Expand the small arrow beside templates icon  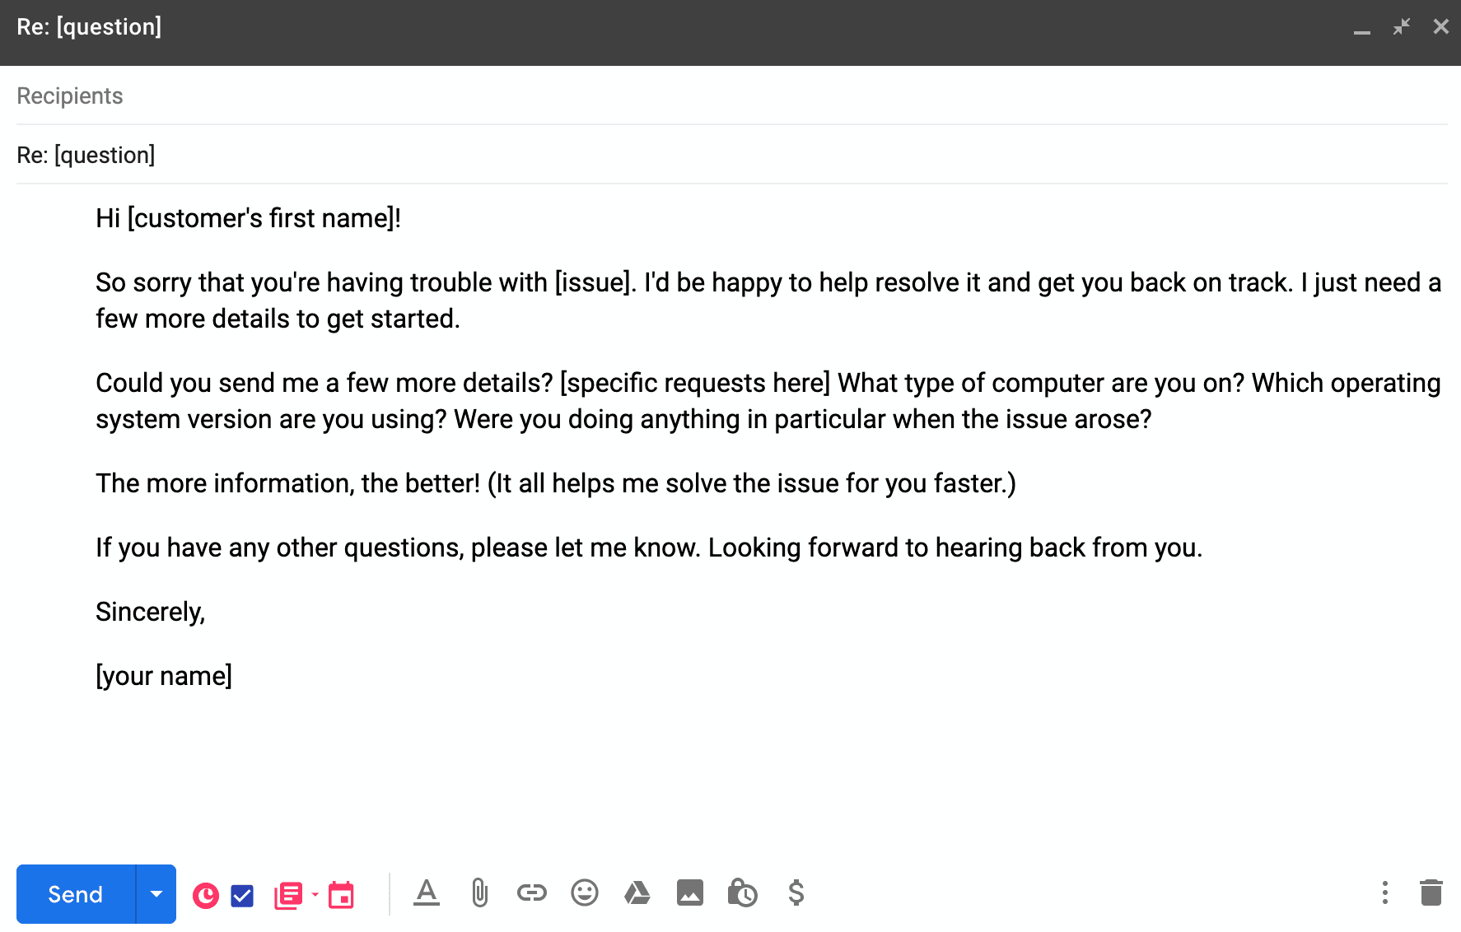(x=315, y=894)
